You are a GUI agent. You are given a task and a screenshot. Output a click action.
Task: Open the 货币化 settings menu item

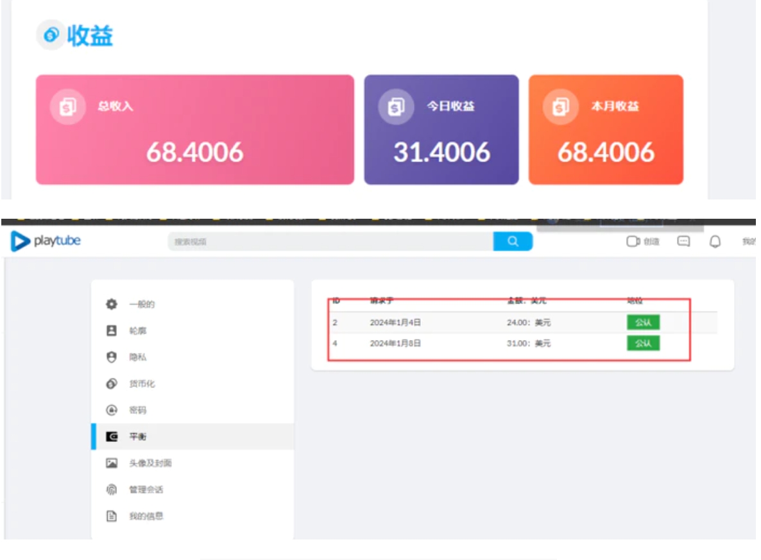142,384
